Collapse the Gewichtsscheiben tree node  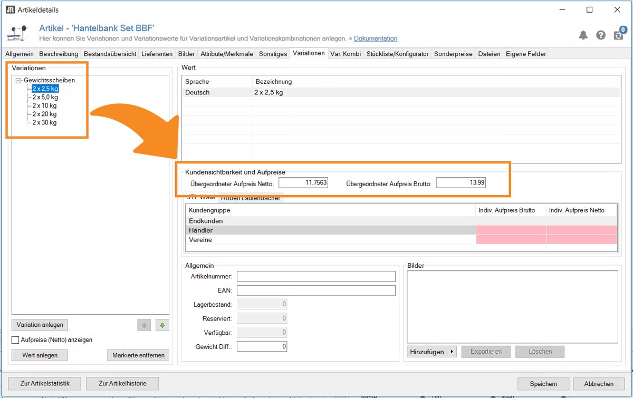[18, 81]
